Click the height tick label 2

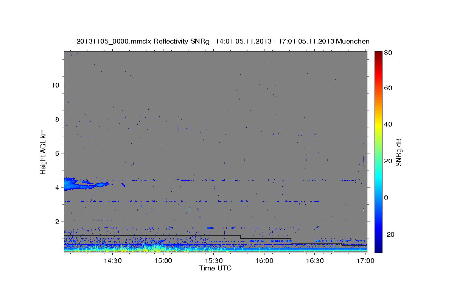tap(56, 221)
